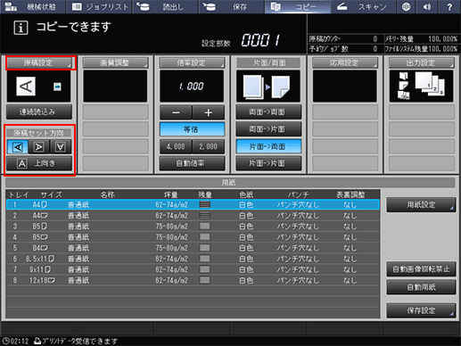
Task: Select tray 6 8.5x11 paper row
Action: pyautogui.click(x=193, y=259)
